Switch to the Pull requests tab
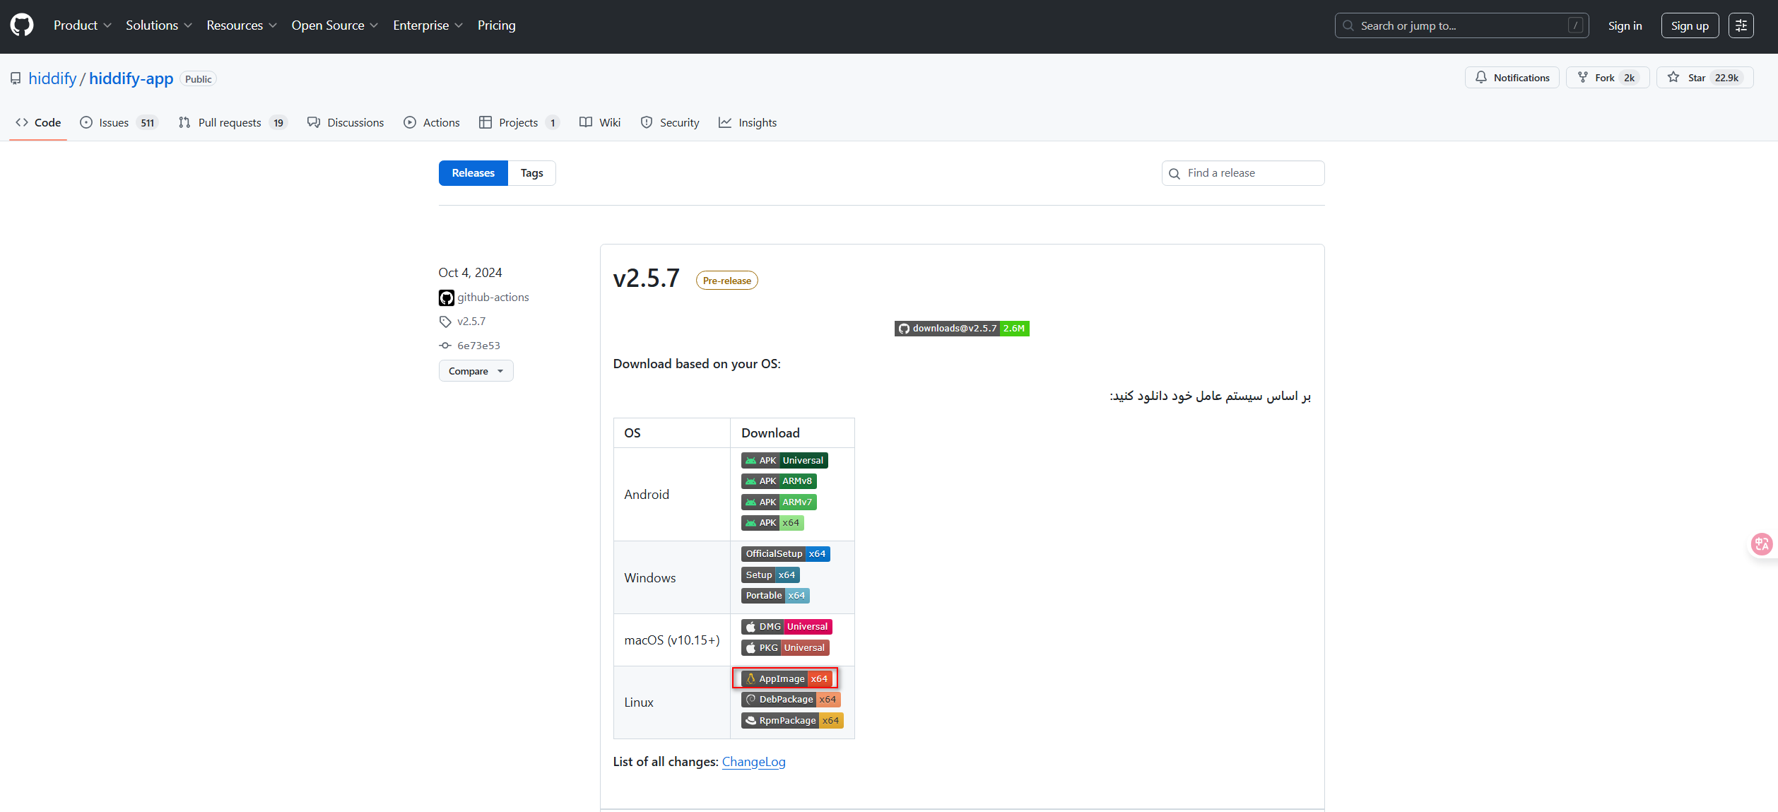 232,122
